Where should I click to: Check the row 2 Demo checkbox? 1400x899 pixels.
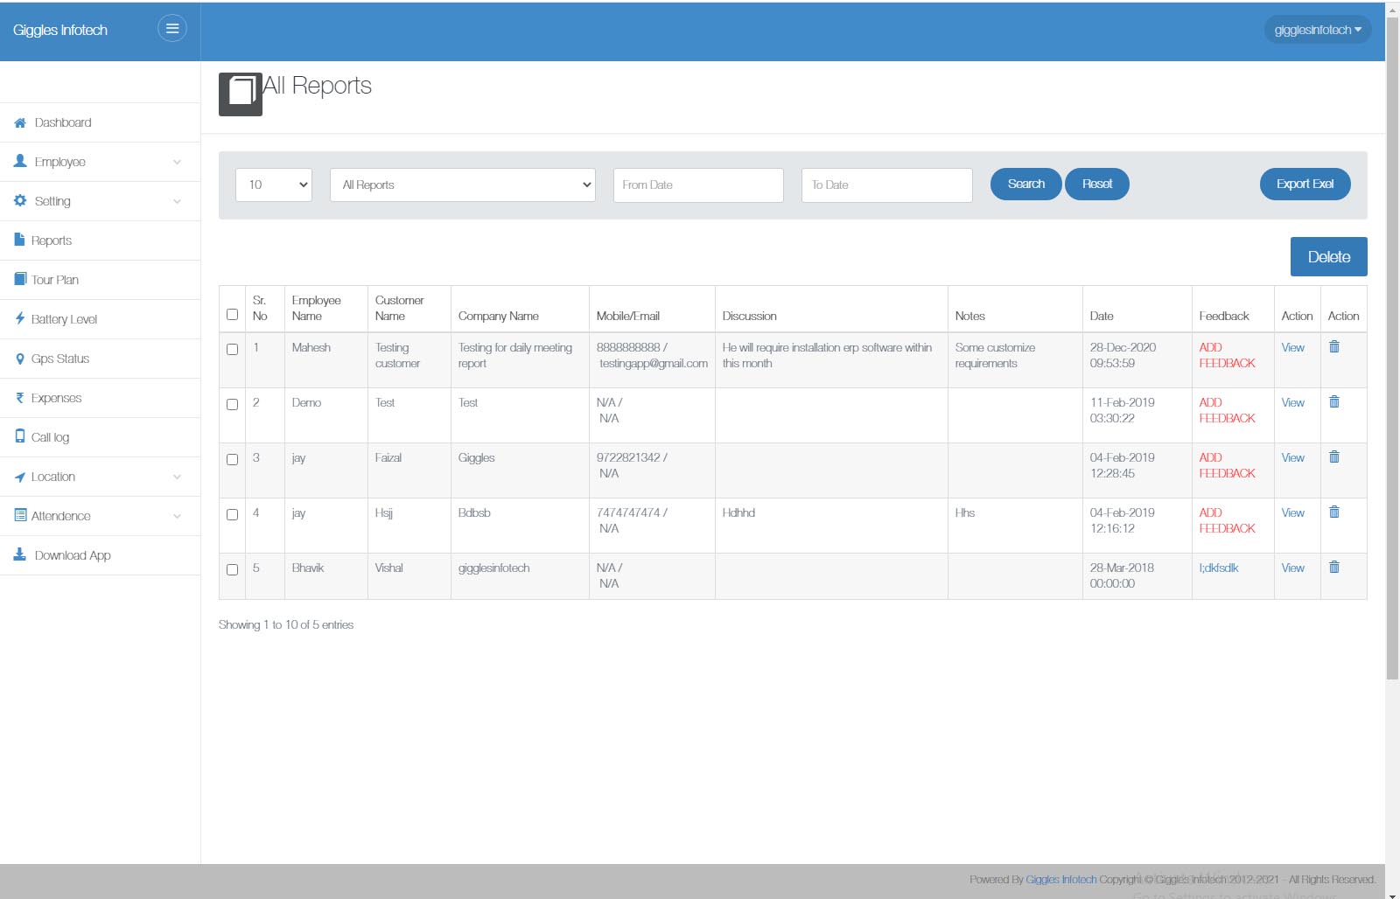point(232,404)
